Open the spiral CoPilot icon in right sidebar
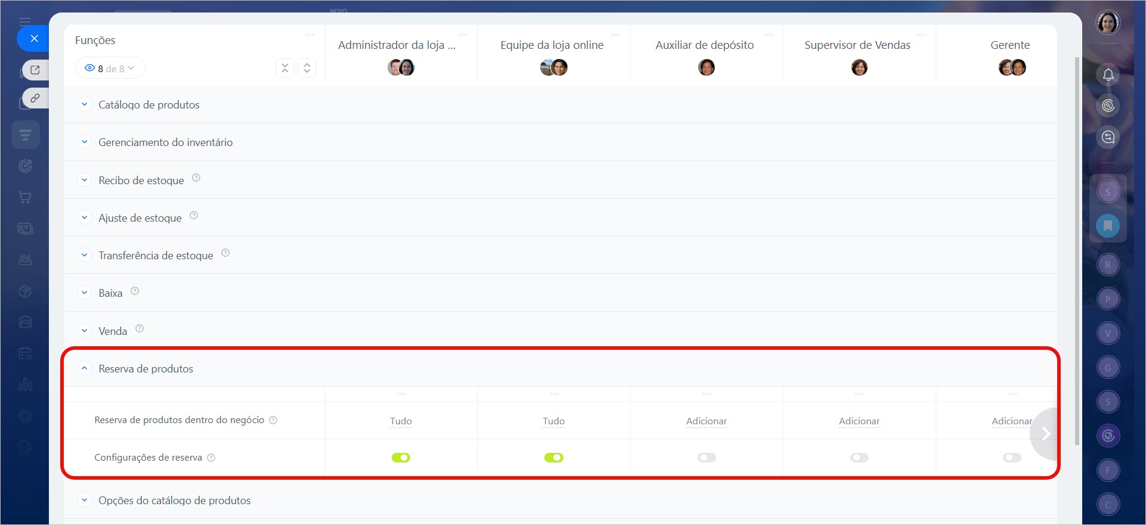The width and height of the screenshot is (1146, 525). point(1108,105)
